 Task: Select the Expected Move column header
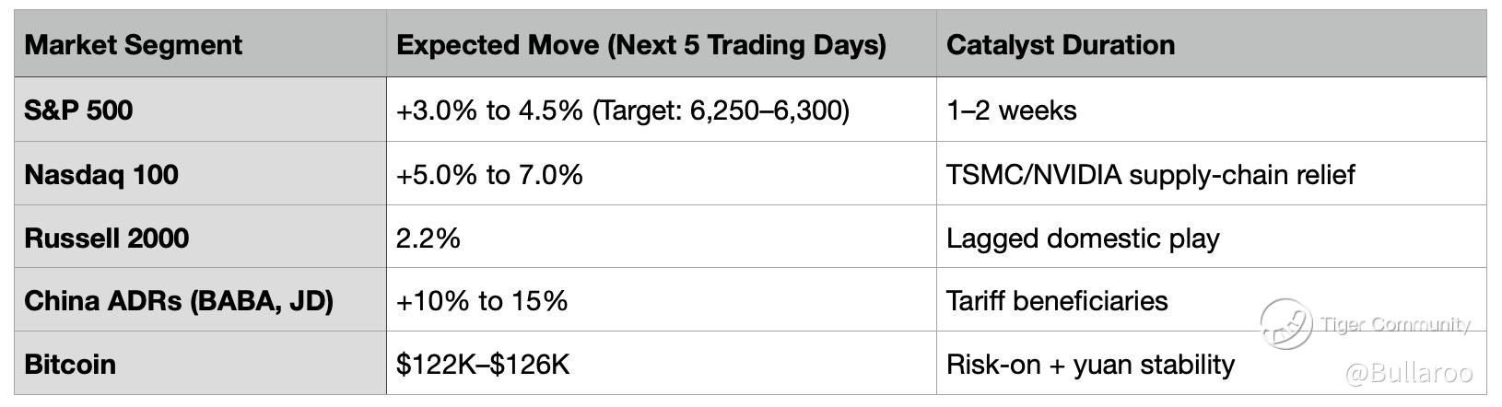(x=641, y=45)
